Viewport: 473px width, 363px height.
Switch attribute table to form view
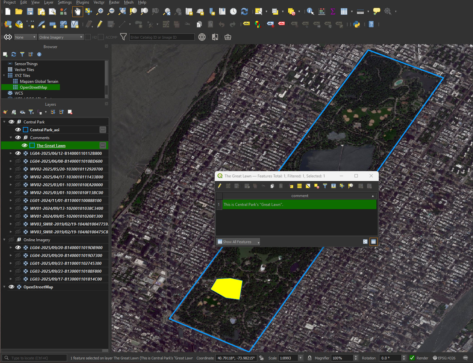365,242
